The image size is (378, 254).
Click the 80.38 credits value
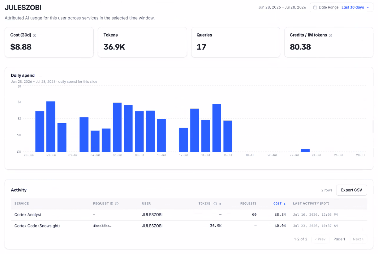coord(300,47)
